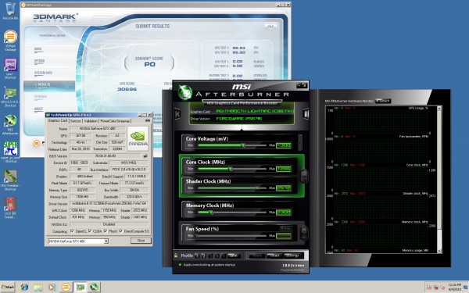Toggle the PhysX checkbox in GPU-Z
Screen dimensions: 469x293
click(105, 231)
